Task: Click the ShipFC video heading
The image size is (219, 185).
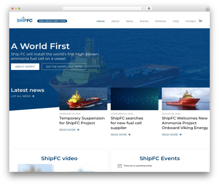Action: point(59,158)
